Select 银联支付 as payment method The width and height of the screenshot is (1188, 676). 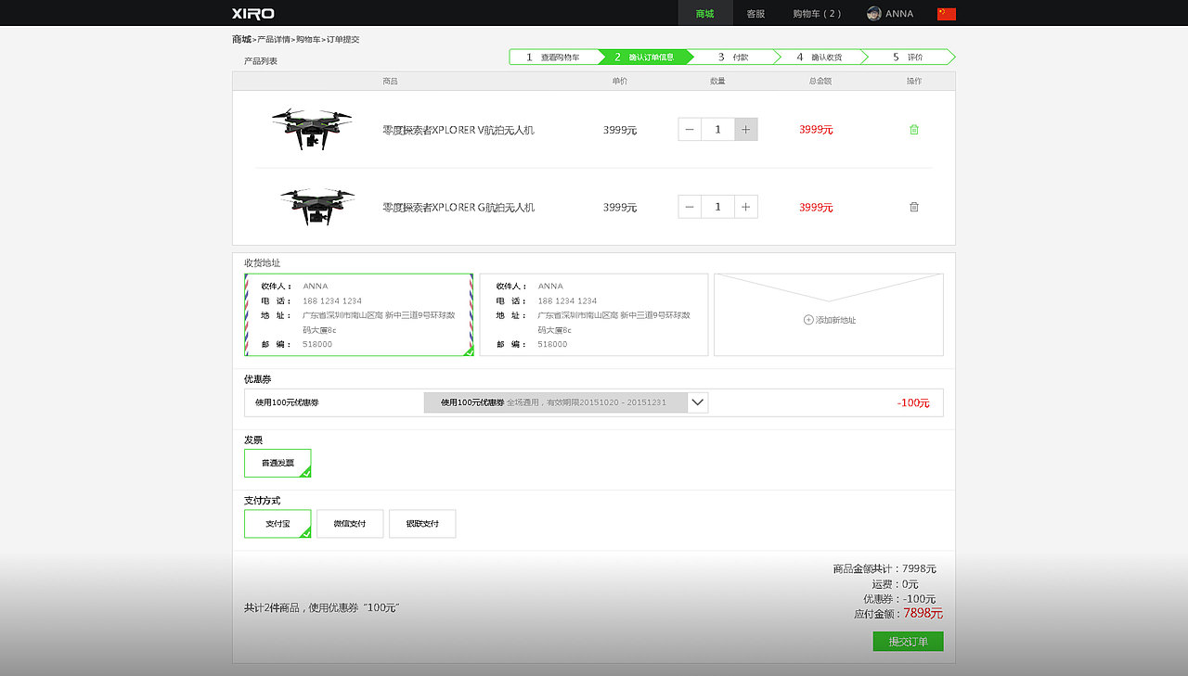coord(422,524)
